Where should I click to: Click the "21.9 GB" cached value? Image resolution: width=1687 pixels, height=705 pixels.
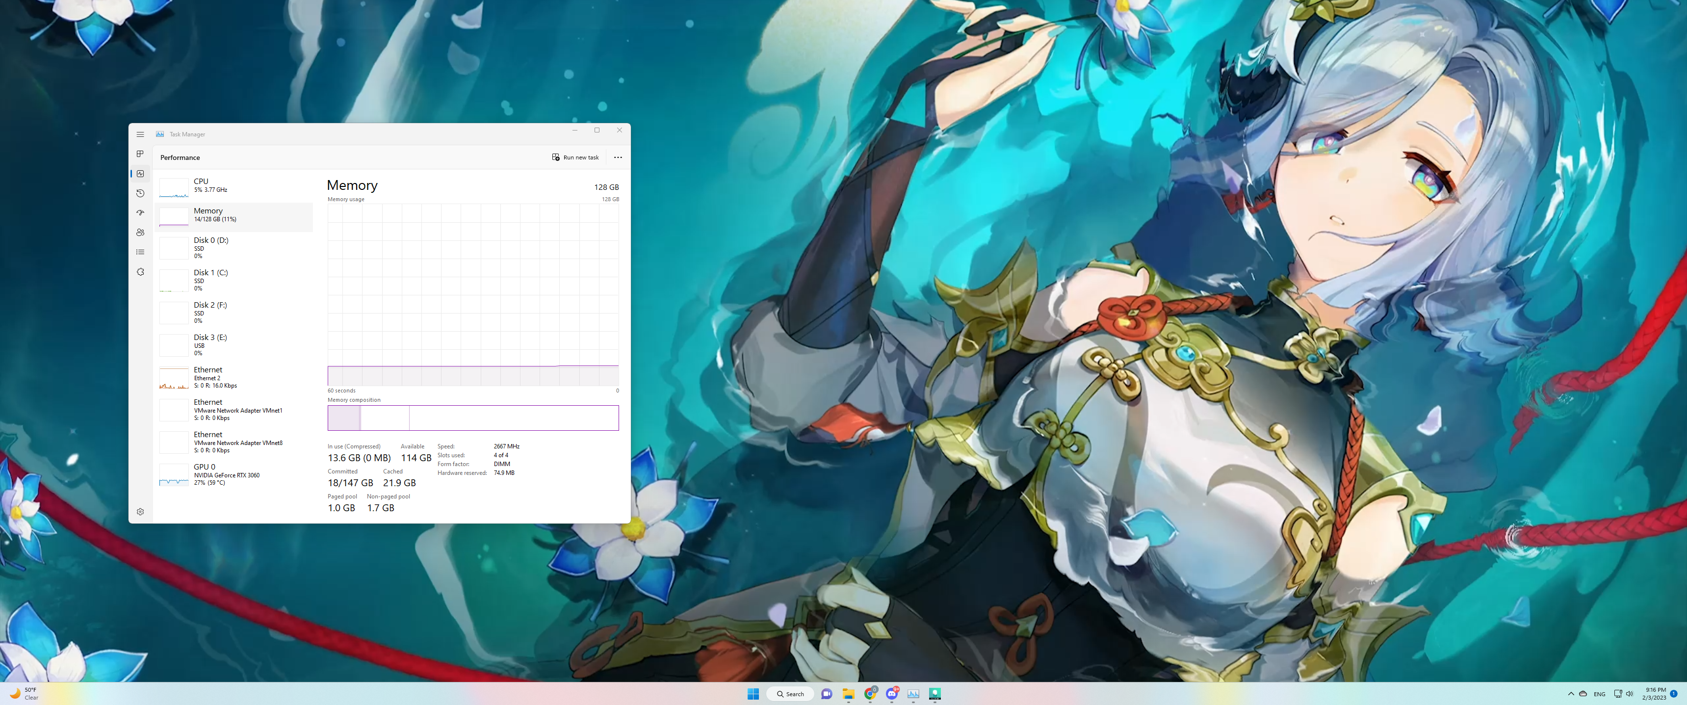pos(399,483)
